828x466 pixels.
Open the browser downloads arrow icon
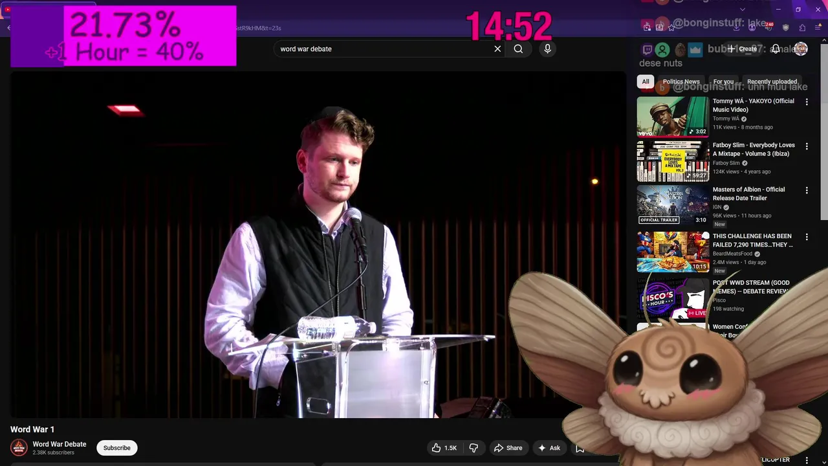point(736,28)
